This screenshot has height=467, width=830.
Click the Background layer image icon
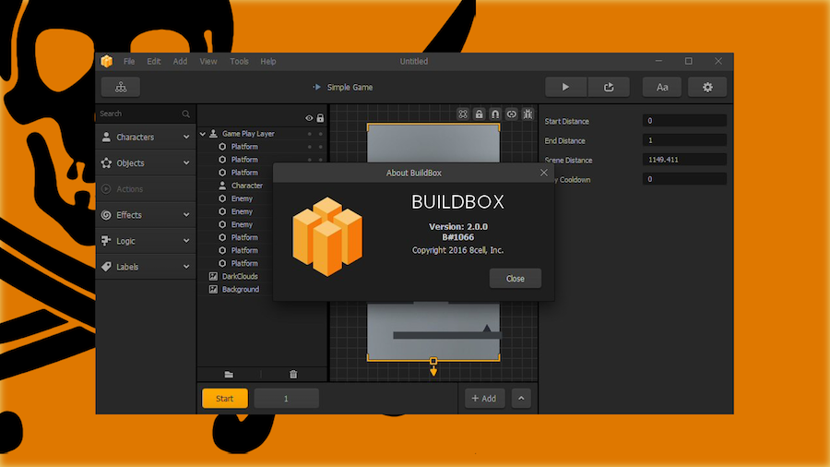[x=213, y=289]
